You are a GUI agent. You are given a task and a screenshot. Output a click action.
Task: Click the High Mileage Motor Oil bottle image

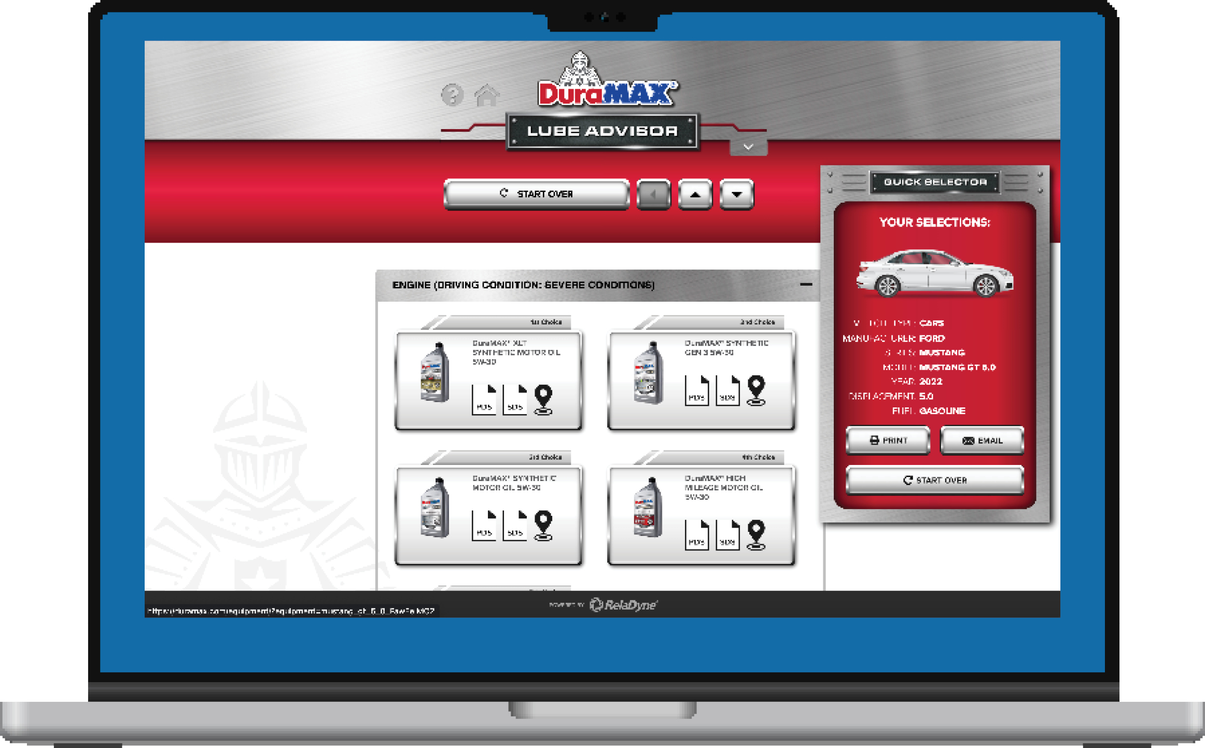(648, 507)
